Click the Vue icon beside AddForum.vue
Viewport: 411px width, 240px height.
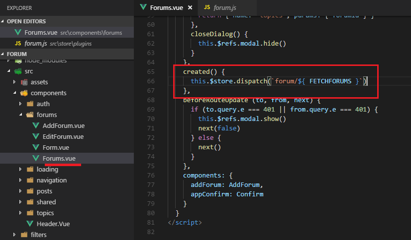(x=36, y=125)
